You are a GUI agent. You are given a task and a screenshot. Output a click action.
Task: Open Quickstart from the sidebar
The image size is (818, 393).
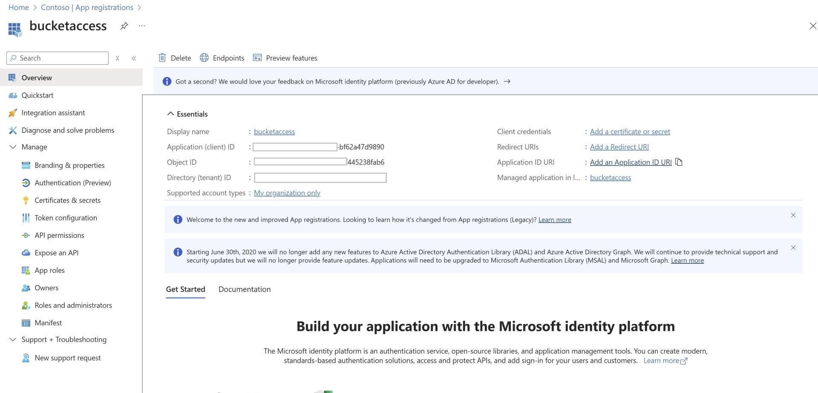(x=37, y=95)
